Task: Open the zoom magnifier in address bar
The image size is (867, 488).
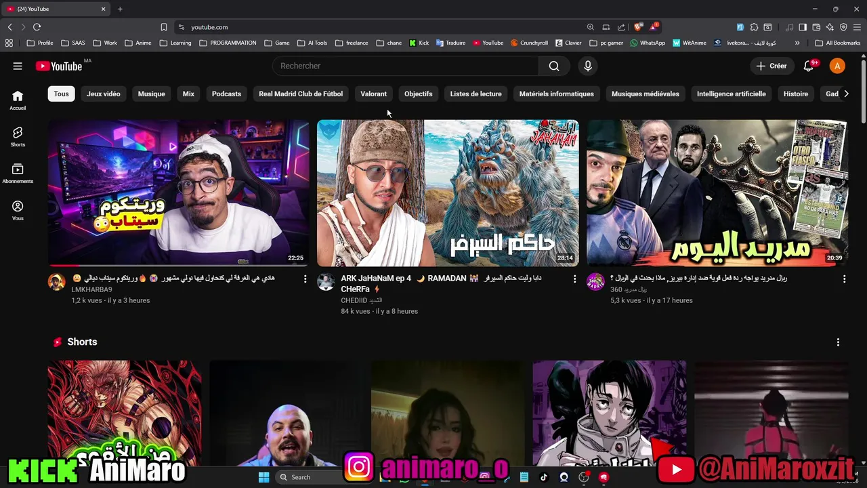Action: pos(591,27)
